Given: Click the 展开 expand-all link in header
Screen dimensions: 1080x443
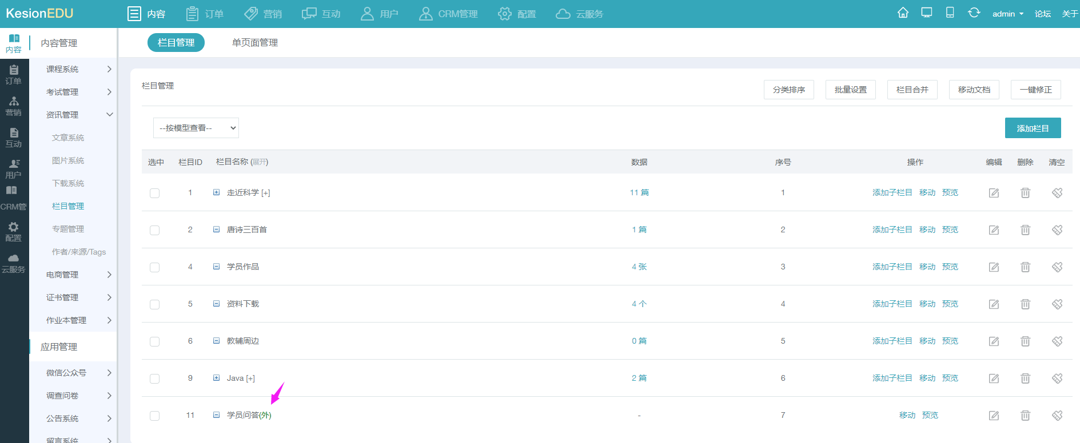Looking at the screenshot, I should coord(260,162).
